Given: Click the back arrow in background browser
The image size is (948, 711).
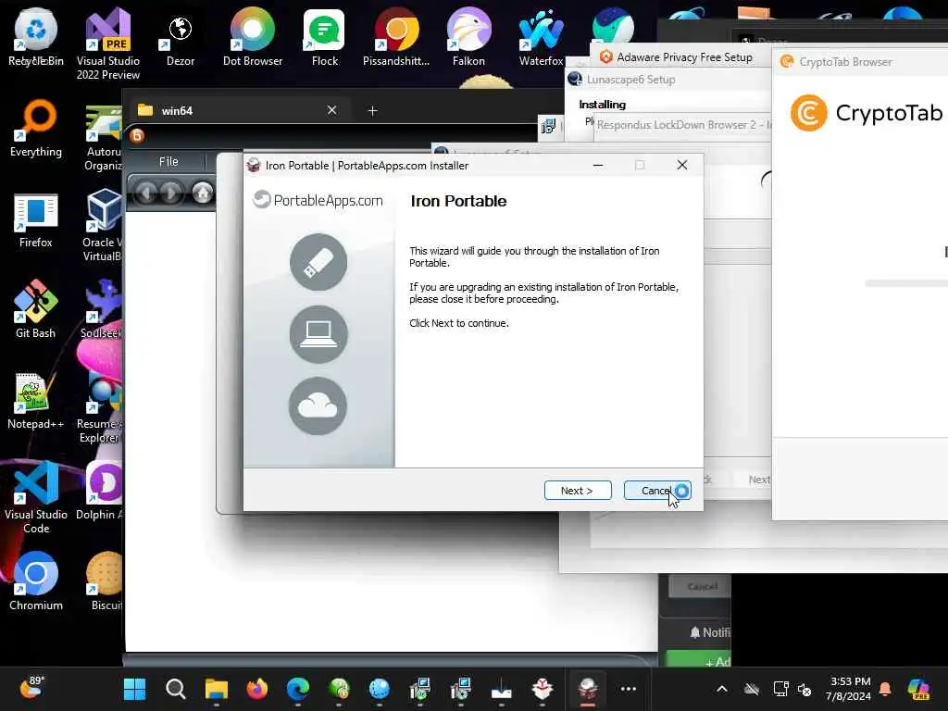Looking at the screenshot, I should point(145,193).
